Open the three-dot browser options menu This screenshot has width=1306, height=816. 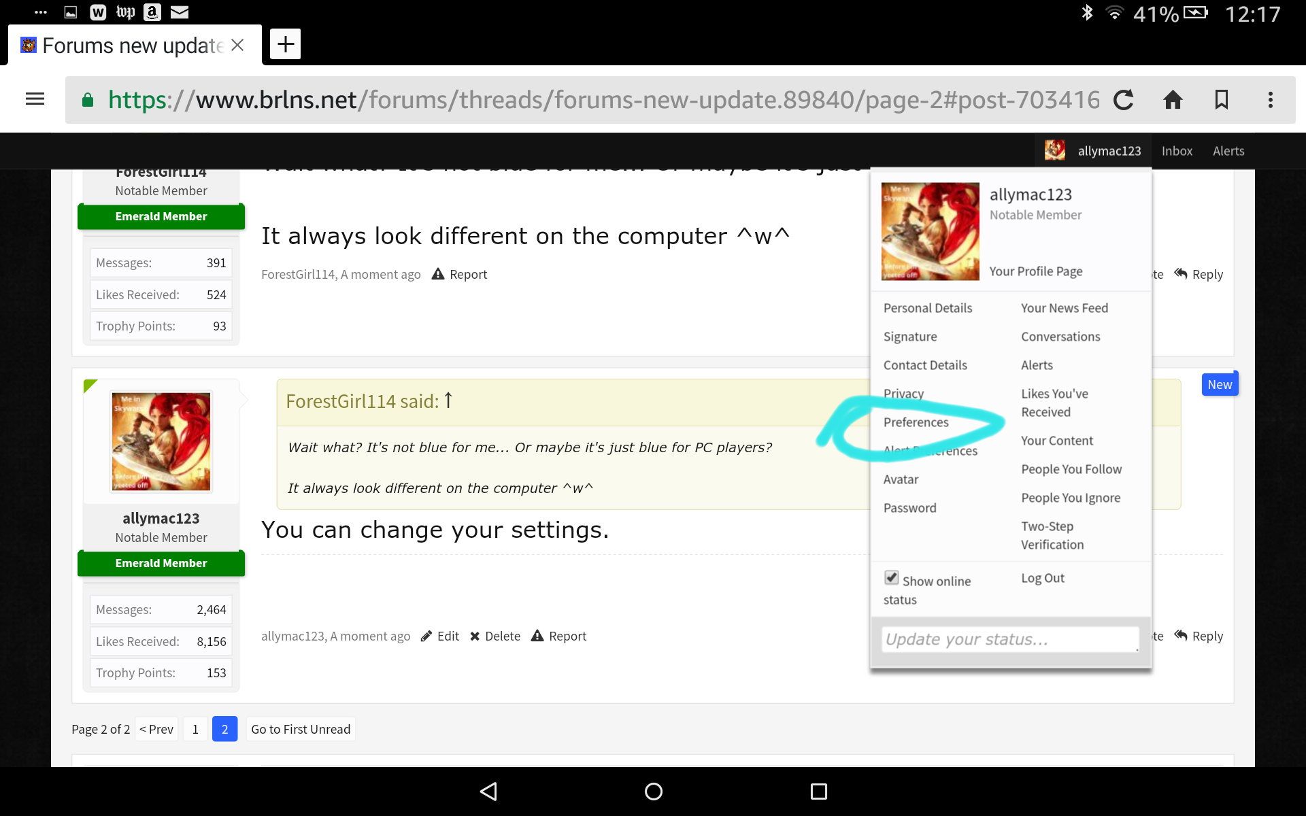point(1270,100)
